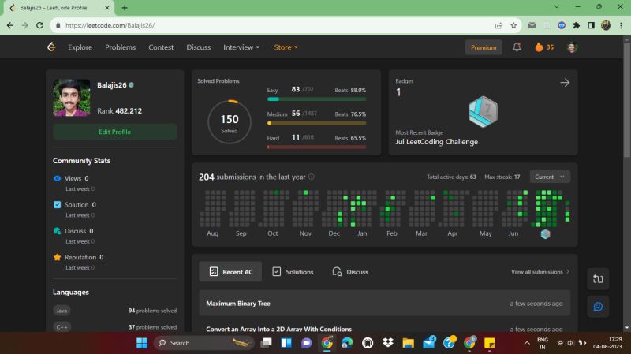
Task: Open Dropbox from the taskbar
Action: coord(388,343)
